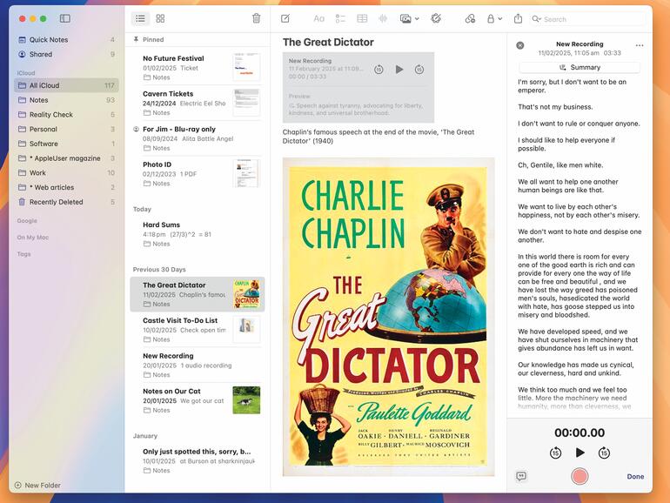
Task: Start an audio recording with the waveform icon
Action: (383, 18)
